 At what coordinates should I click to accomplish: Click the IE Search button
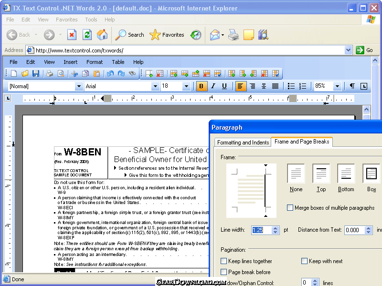point(130,35)
